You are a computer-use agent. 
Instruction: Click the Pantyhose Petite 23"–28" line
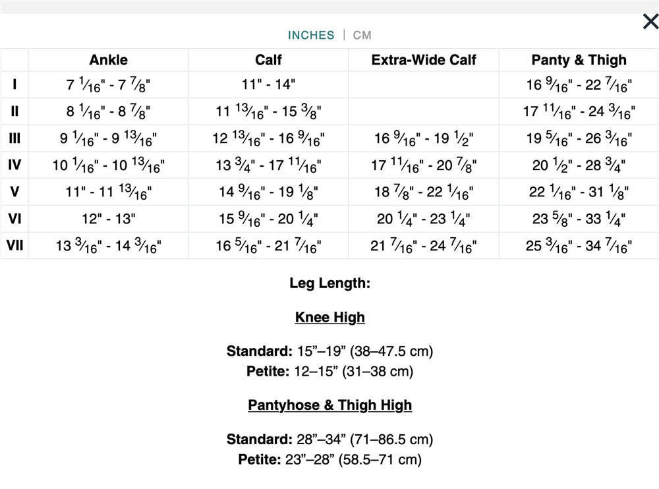[x=329, y=459]
